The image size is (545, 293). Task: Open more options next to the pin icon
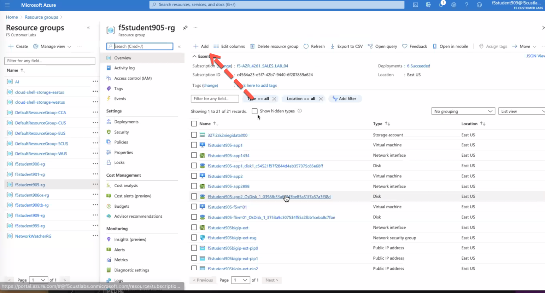[195, 28]
